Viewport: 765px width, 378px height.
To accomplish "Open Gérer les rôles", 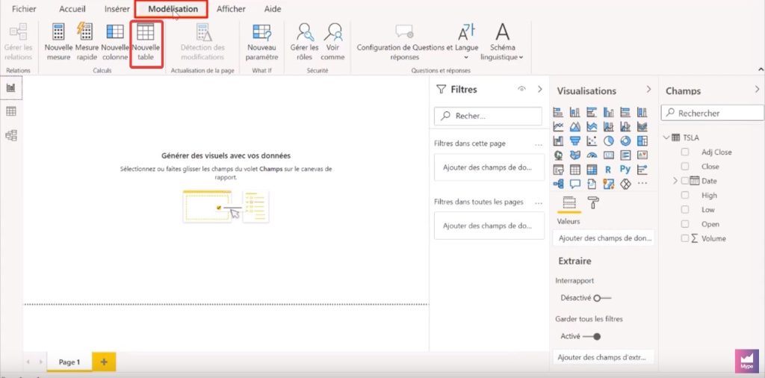I will click(x=305, y=42).
